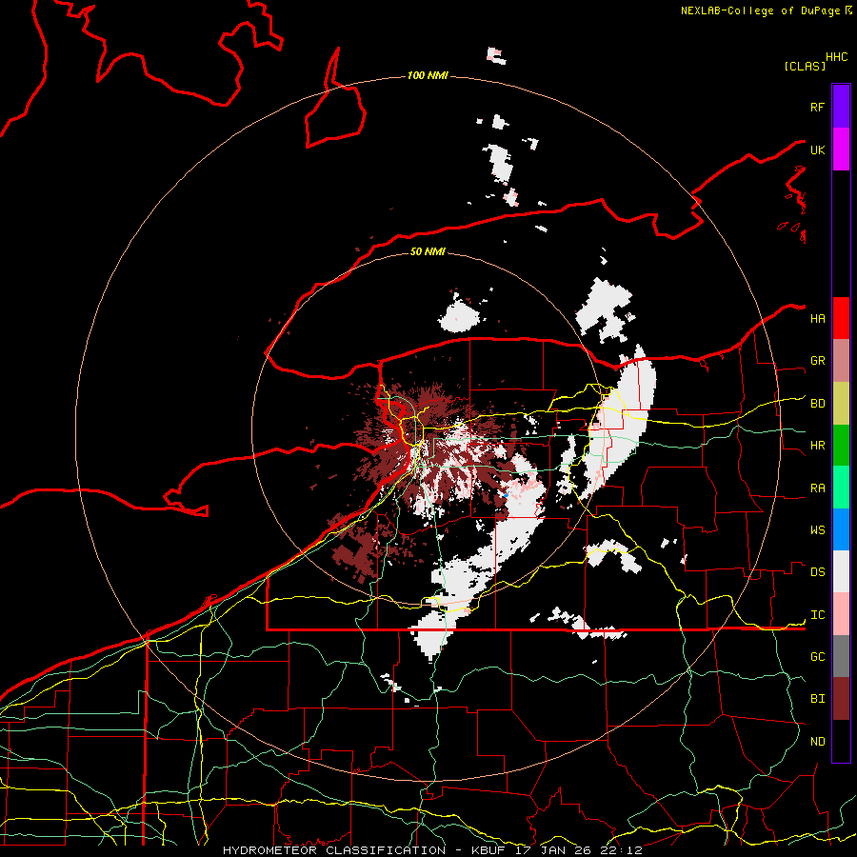Click the GR legend label
The width and height of the screenshot is (857, 857).
tap(817, 361)
